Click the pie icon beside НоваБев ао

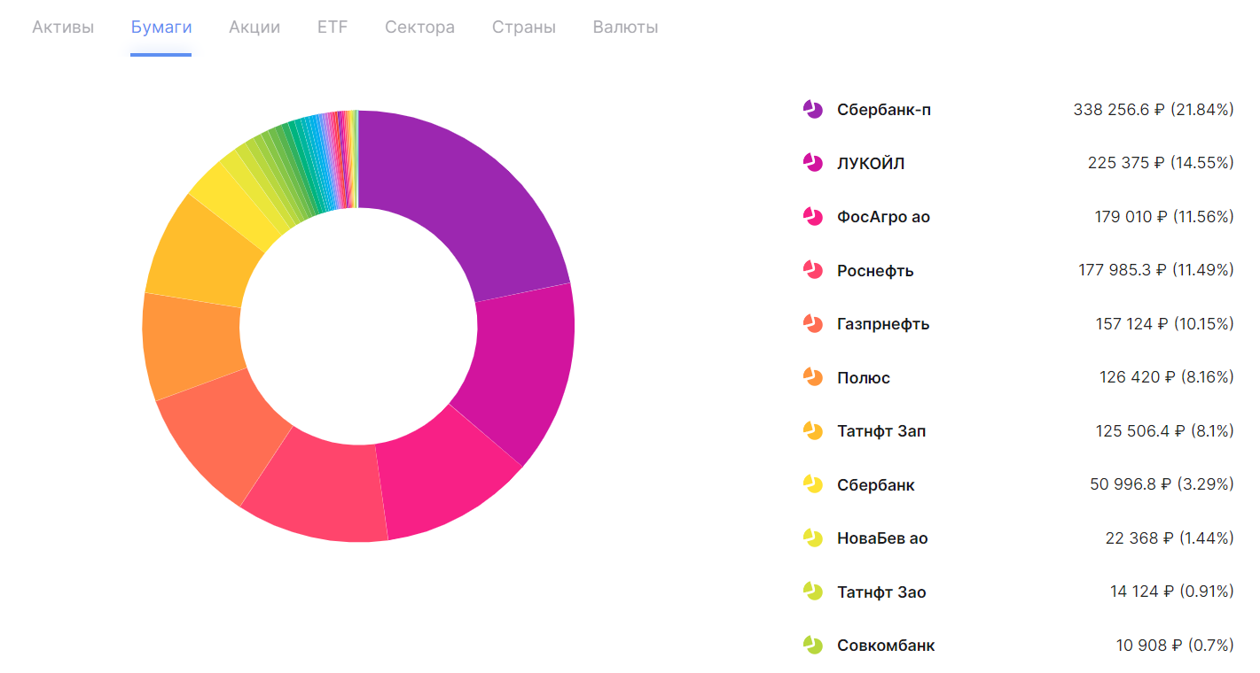click(x=813, y=538)
